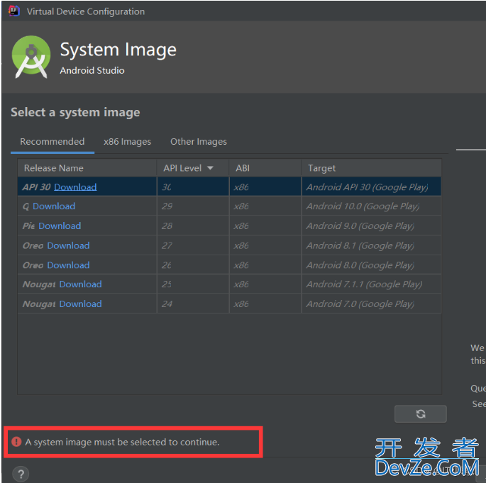Screen dimensions: 486x483
Task: Click the Target column header
Action: (371, 168)
